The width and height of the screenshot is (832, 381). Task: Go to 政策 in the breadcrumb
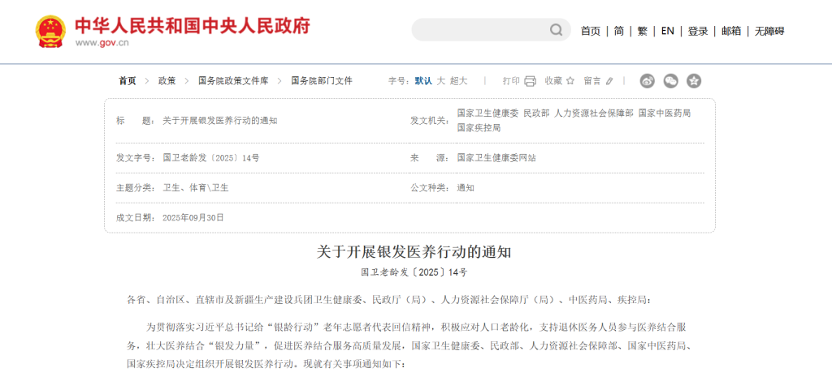(167, 81)
